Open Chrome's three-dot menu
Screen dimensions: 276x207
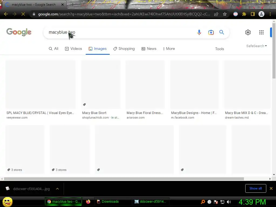pyautogui.click(x=270, y=14)
